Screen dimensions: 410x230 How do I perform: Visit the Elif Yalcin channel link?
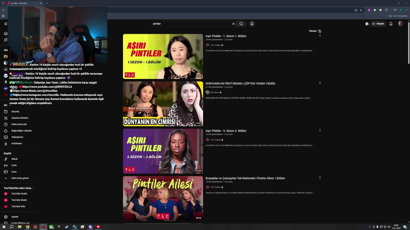[215, 93]
